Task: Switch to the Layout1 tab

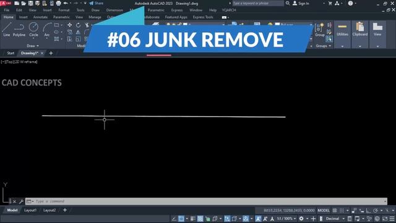Action: coord(30,210)
